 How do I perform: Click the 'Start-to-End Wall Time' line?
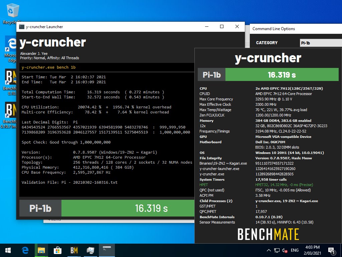click(x=93, y=97)
